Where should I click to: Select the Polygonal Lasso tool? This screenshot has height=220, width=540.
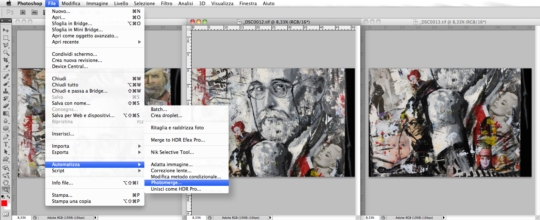[x=6, y=45]
